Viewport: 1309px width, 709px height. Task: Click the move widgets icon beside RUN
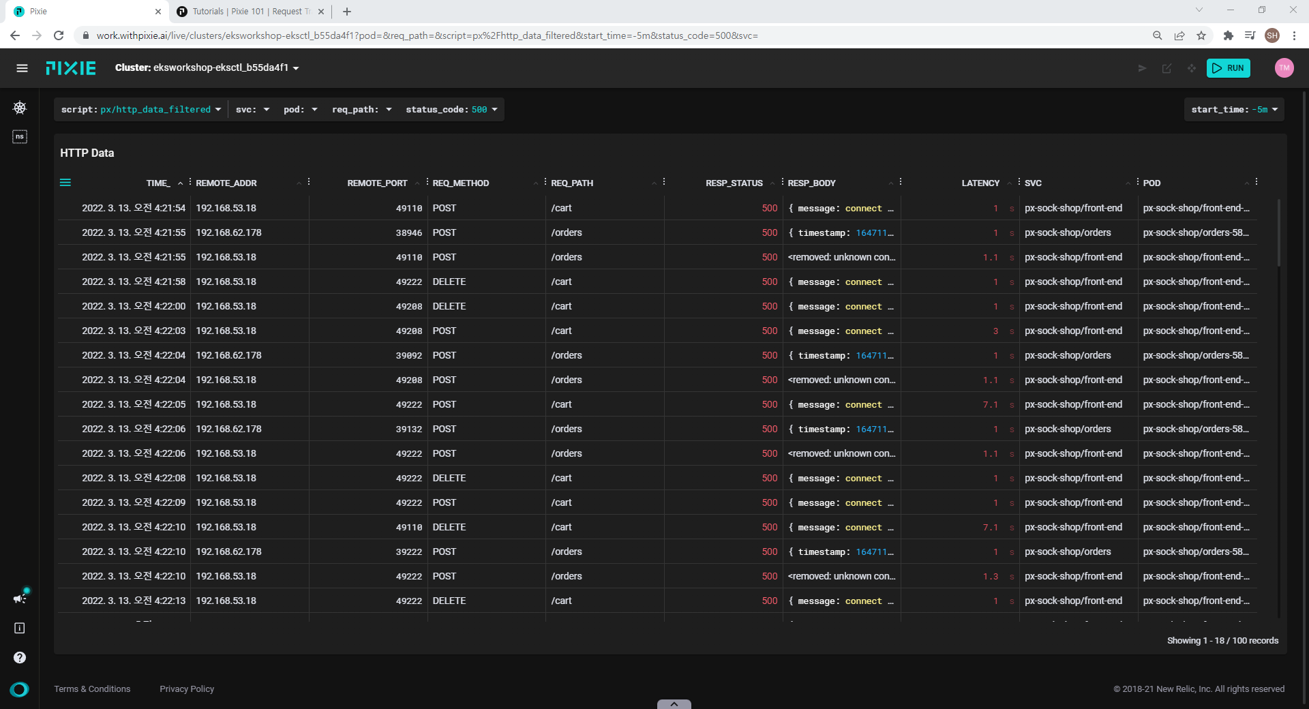pyautogui.click(x=1192, y=68)
